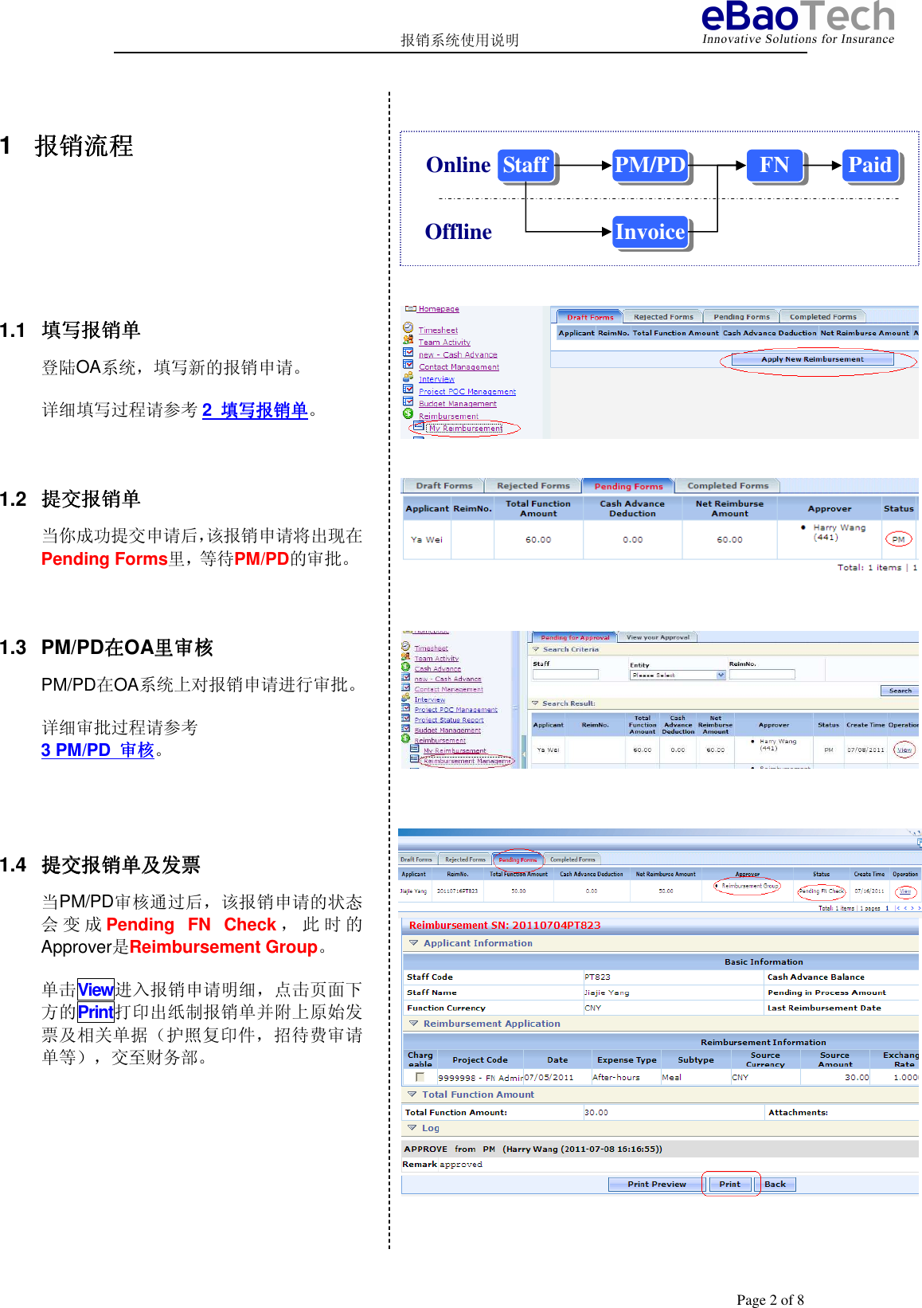Viewport: 922px width, 1308px height.
Task: Click Reimbursement Group approver in Jiajie Yang row
Action: point(749,886)
